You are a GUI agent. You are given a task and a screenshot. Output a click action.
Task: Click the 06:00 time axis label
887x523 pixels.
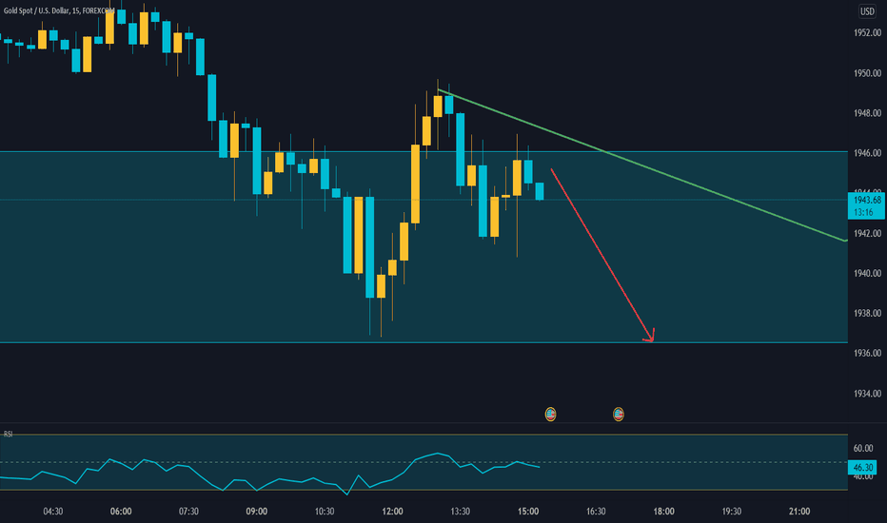point(121,512)
